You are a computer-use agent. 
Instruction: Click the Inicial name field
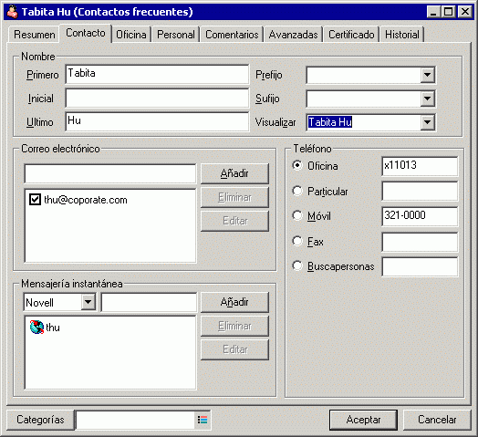[x=157, y=98]
